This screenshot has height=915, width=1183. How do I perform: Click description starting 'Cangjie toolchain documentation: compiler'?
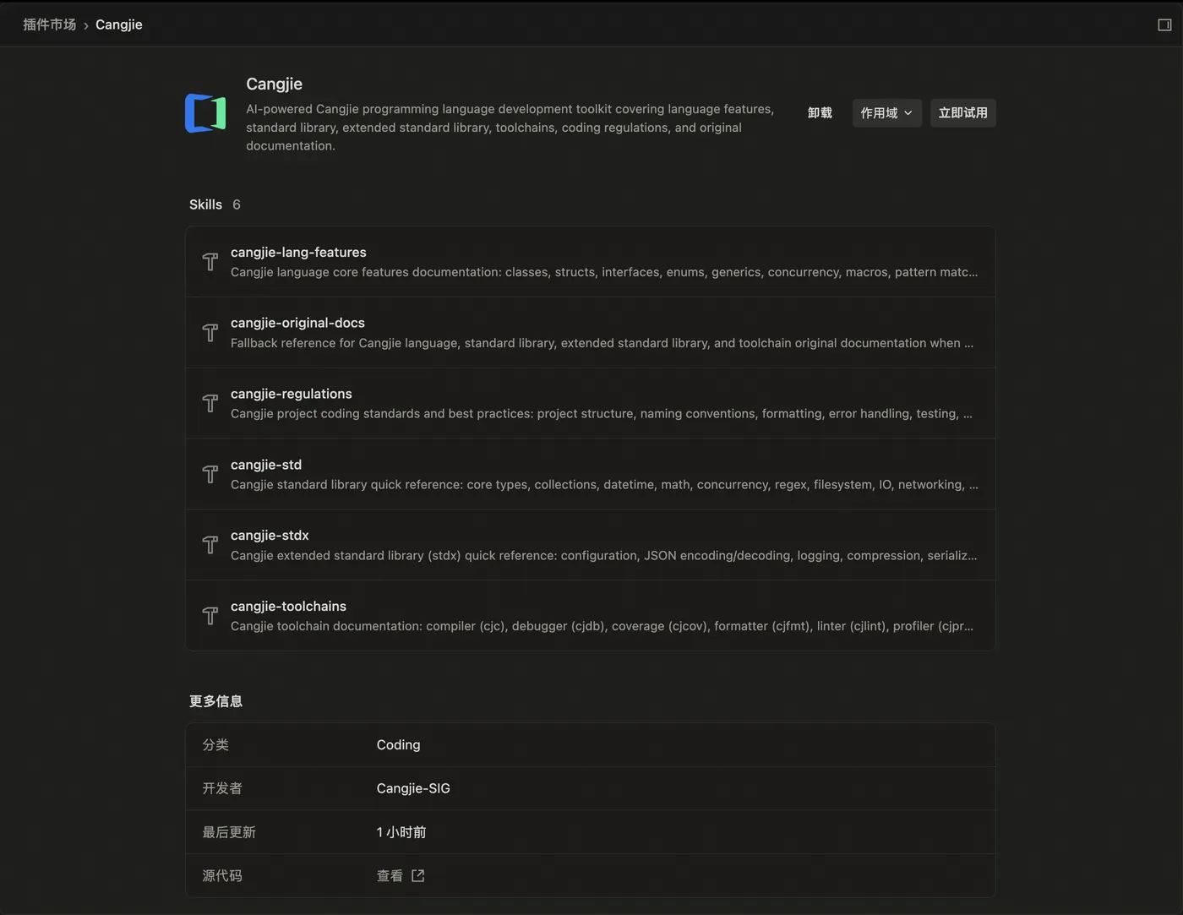point(602,626)
